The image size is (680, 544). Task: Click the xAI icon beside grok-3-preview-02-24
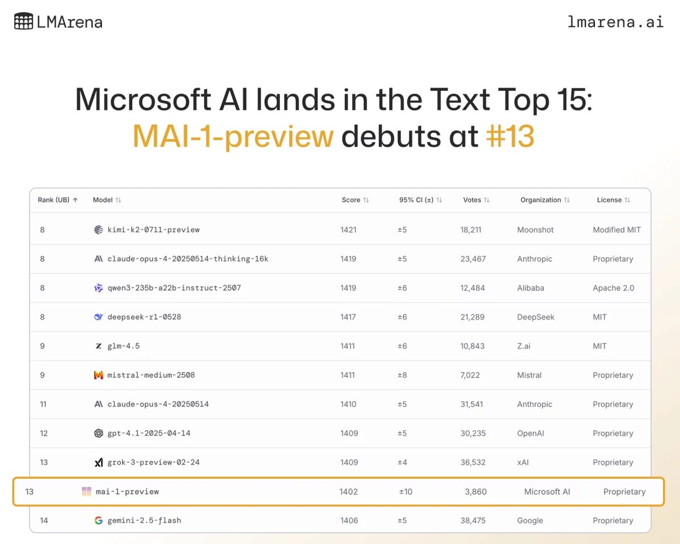pos(99,462)
